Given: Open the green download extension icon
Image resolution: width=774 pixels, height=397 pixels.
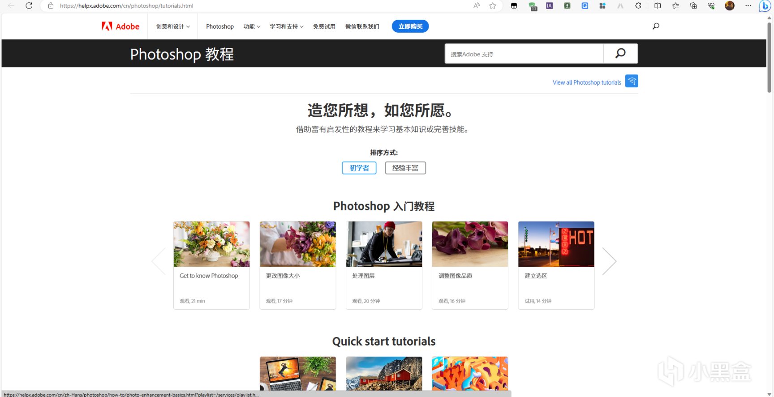Looking at the screenshot, I should [567, 6].
